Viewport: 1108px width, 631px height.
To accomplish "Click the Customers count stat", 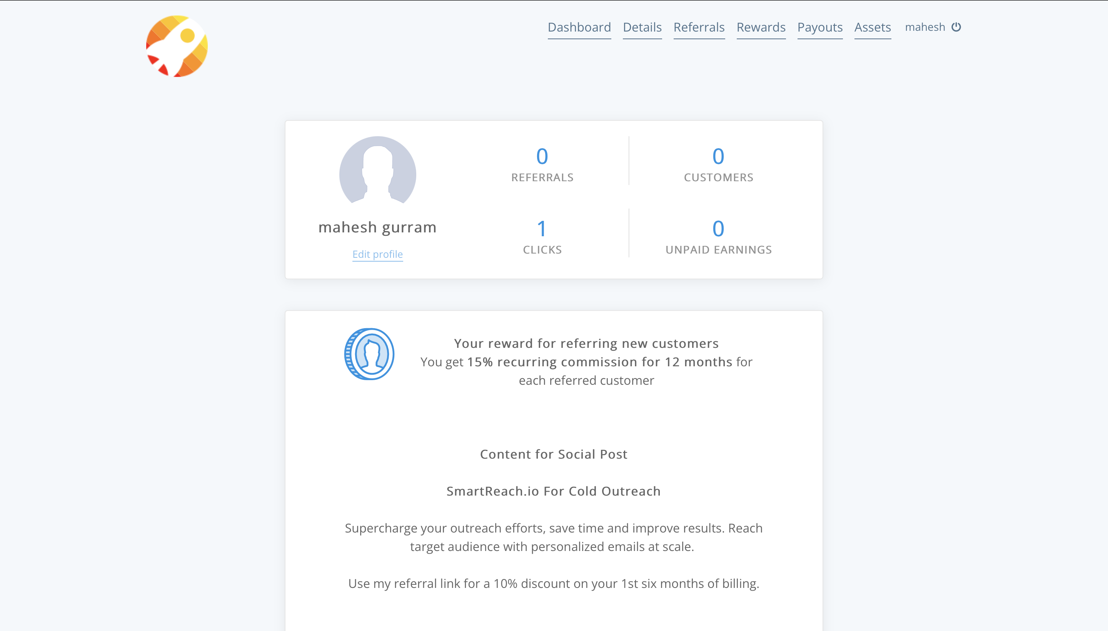I will pyautogui.click(x=718, y=157).
